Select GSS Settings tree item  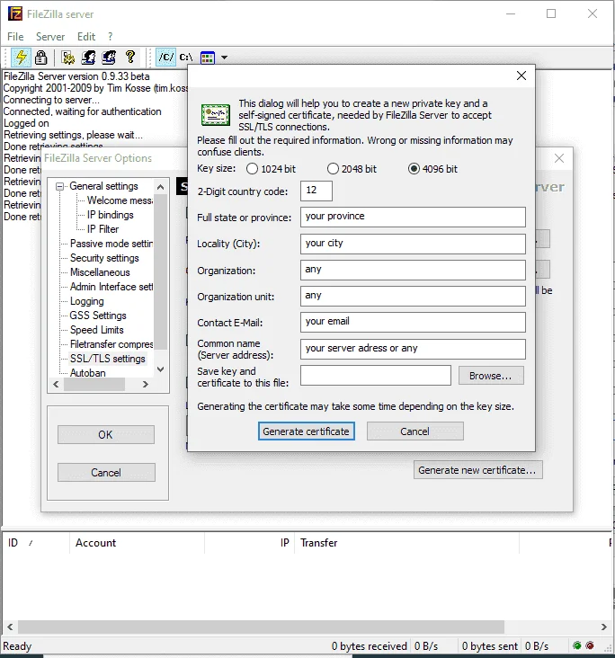pyautogui.click(x=98, y=316)
